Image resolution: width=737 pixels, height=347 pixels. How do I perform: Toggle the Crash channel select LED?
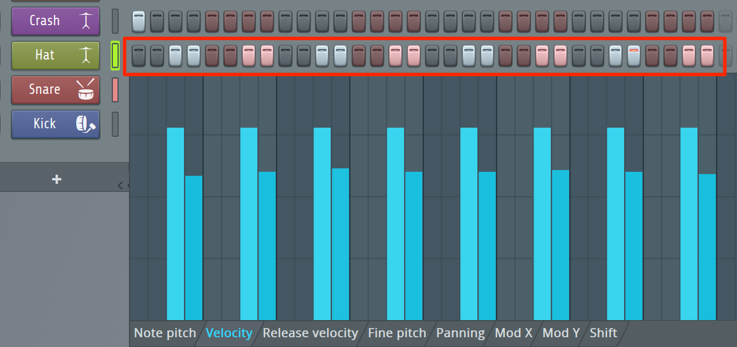[115, 21]
